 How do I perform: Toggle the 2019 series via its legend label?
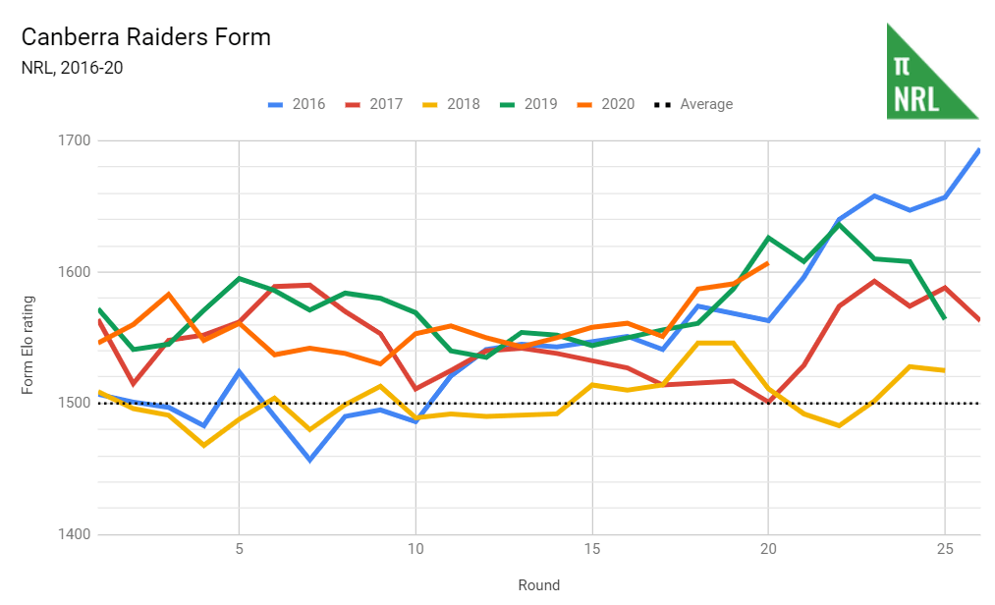pyautogui.click(x=540, y=104)
